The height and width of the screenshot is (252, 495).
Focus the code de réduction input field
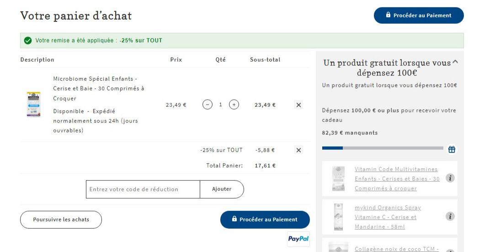click(143, 189)
